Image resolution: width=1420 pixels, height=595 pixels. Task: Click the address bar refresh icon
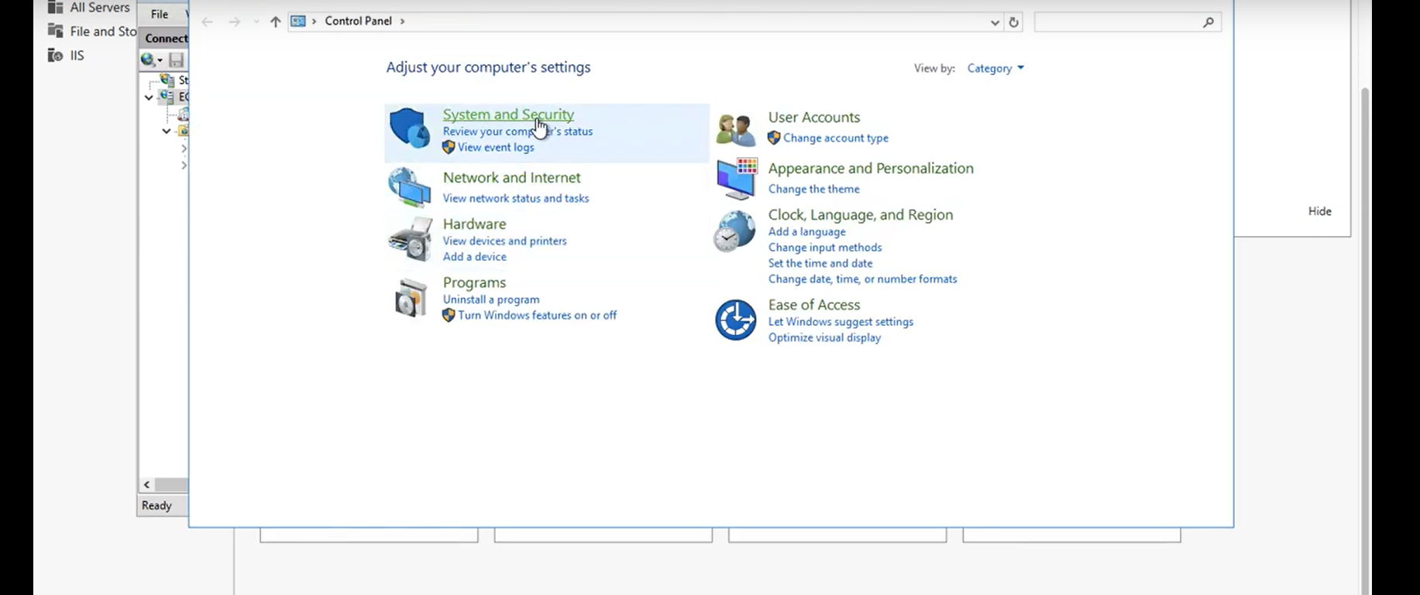[1013, 22]
